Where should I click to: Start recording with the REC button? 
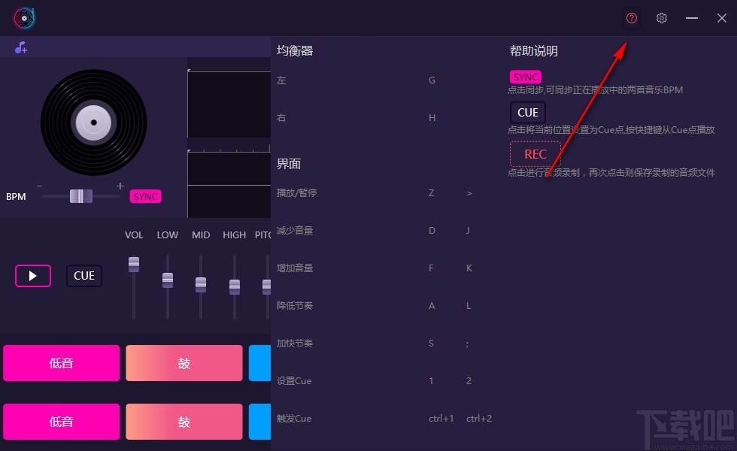point(535,153)
